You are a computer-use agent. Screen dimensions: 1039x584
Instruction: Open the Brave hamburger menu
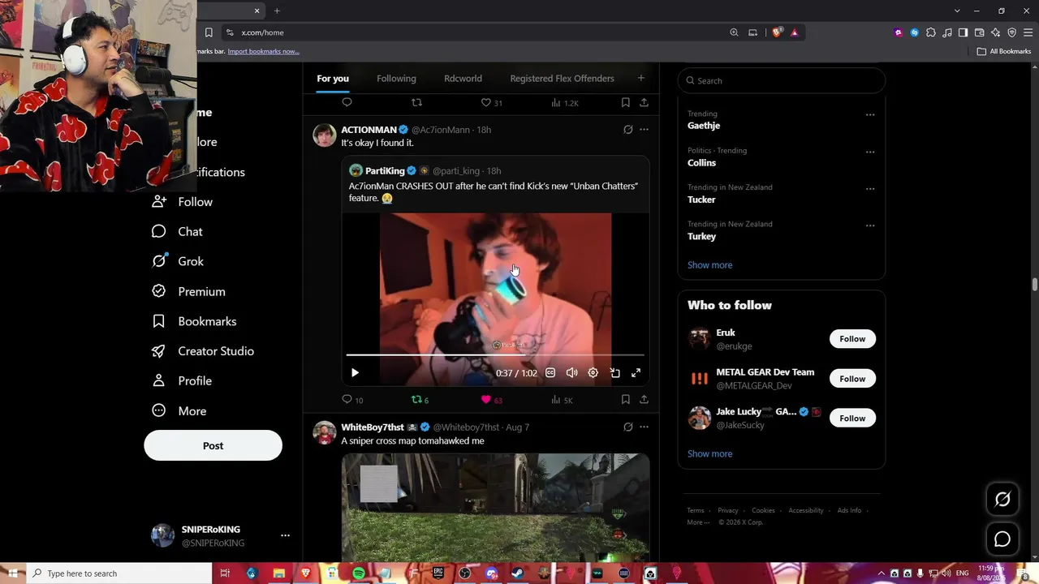[1028, 32]
